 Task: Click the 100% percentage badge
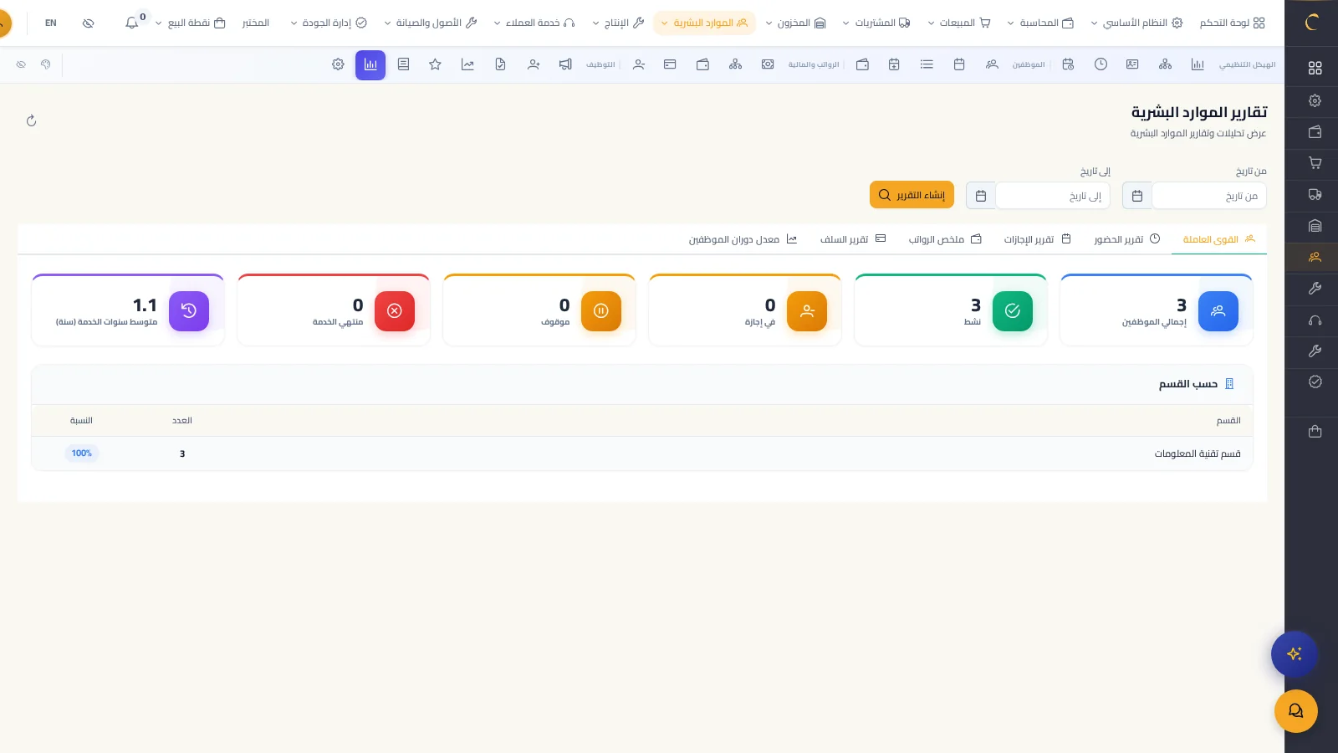click(82, 453)
